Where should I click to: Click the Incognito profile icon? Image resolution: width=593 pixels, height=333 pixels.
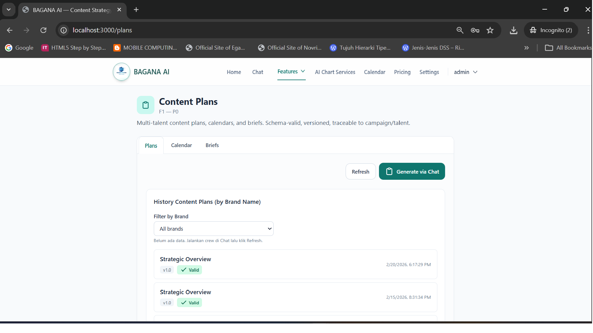point(533,30)
